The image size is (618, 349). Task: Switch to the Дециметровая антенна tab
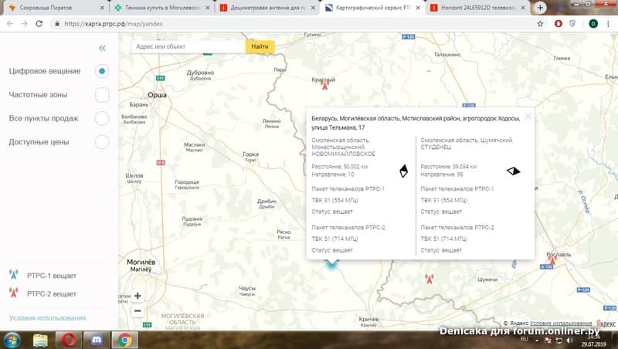tap(268, 8)
